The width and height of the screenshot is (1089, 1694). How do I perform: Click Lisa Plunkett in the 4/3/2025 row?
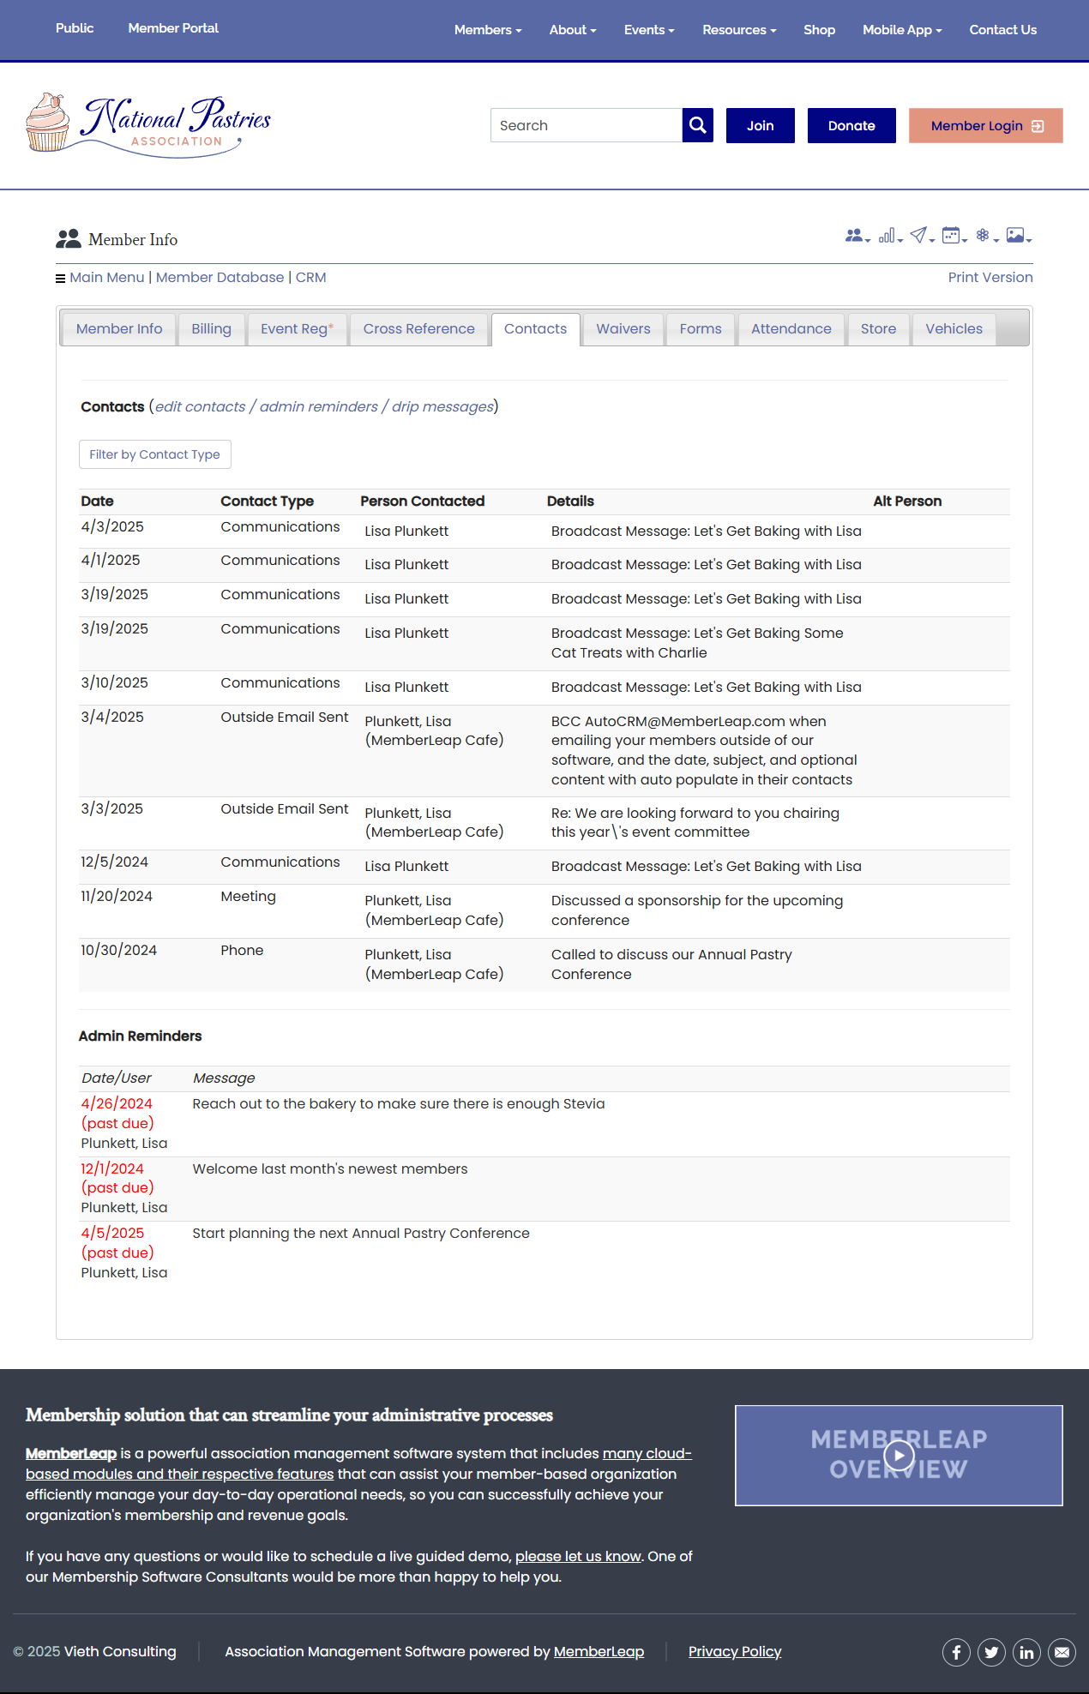406,532
